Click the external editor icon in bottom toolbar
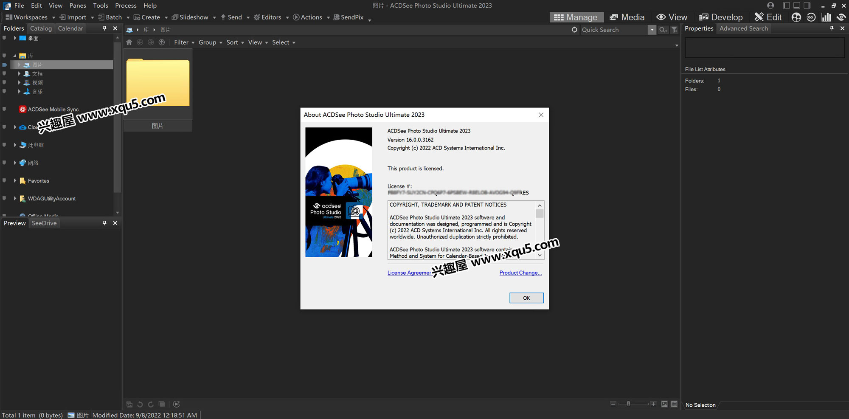849x419 pixels. [x=129, y=404]
